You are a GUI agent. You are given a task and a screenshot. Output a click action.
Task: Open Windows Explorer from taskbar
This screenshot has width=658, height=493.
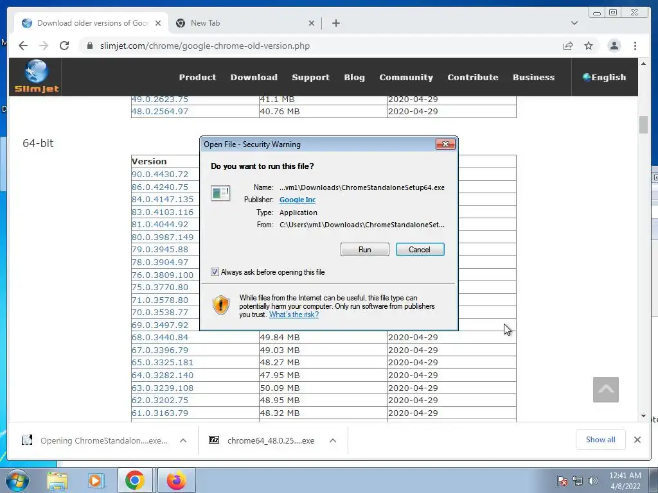pos(57,480)
